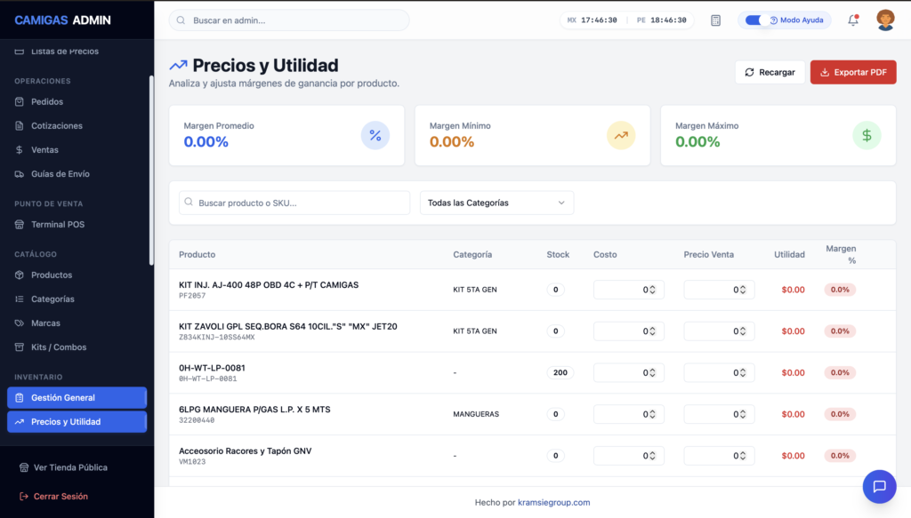This screenshot has width=911, height=518.
Task: Click the Exportar PDF button
Action: coord(852,72)
